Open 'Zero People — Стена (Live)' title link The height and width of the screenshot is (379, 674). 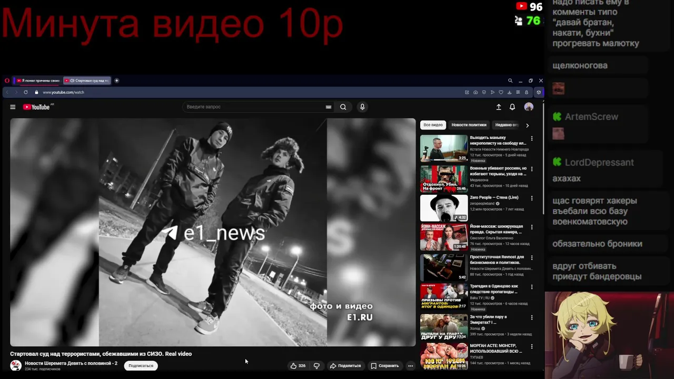tap(494, 197)
